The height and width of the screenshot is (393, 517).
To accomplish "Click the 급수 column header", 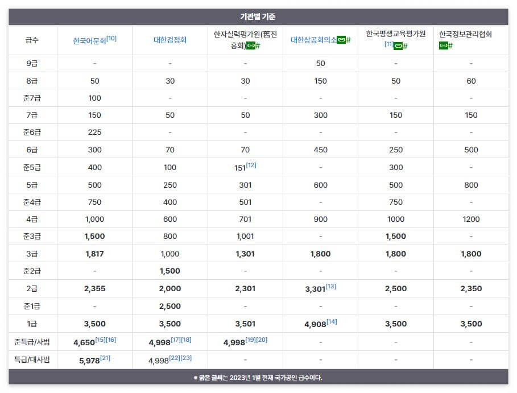I will (32, 40).
